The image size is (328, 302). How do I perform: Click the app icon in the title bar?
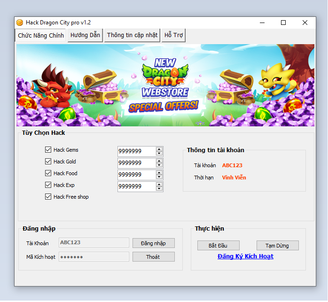[20, 23]
